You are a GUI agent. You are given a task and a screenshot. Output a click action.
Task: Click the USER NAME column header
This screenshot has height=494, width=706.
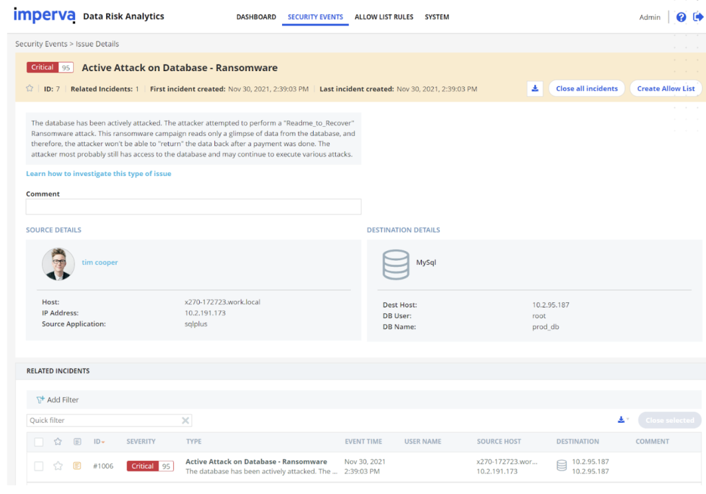tap(423, 442)
